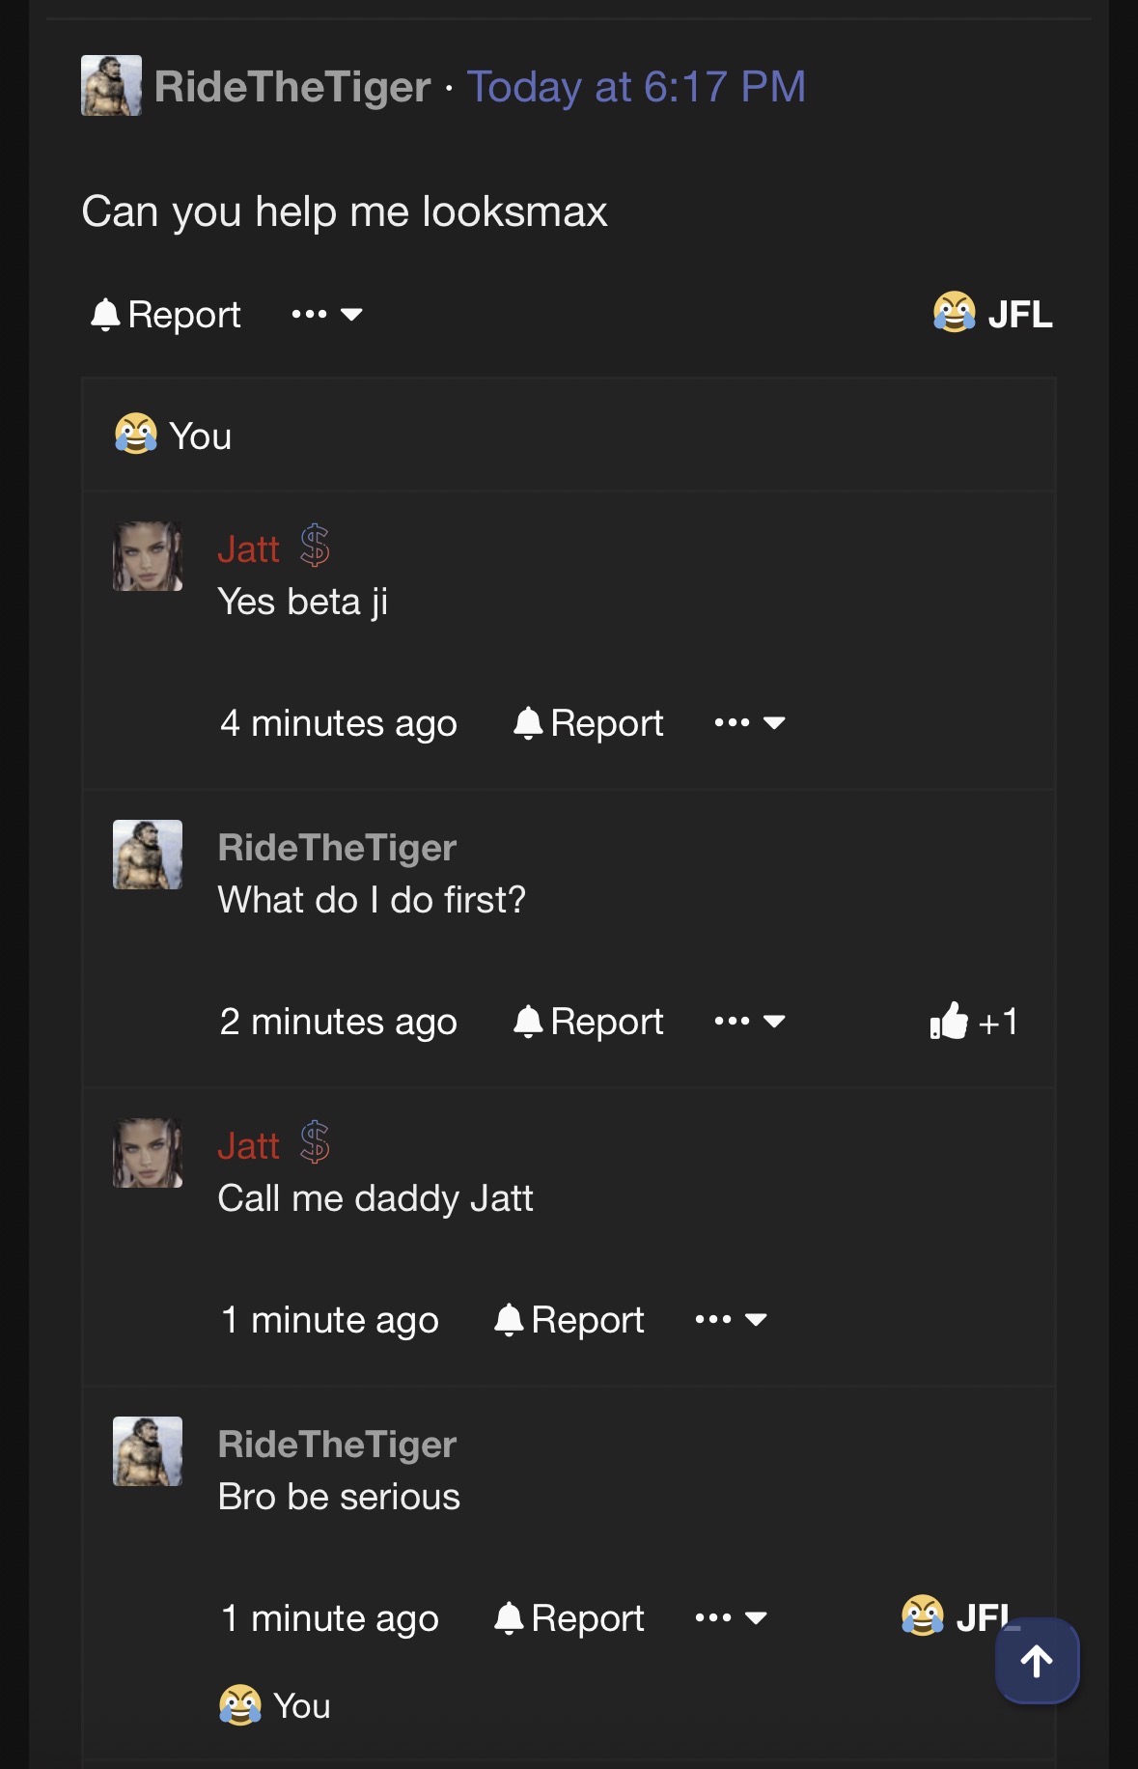Expand options menu for "Yes beta ji" comment

coord(750,722)
